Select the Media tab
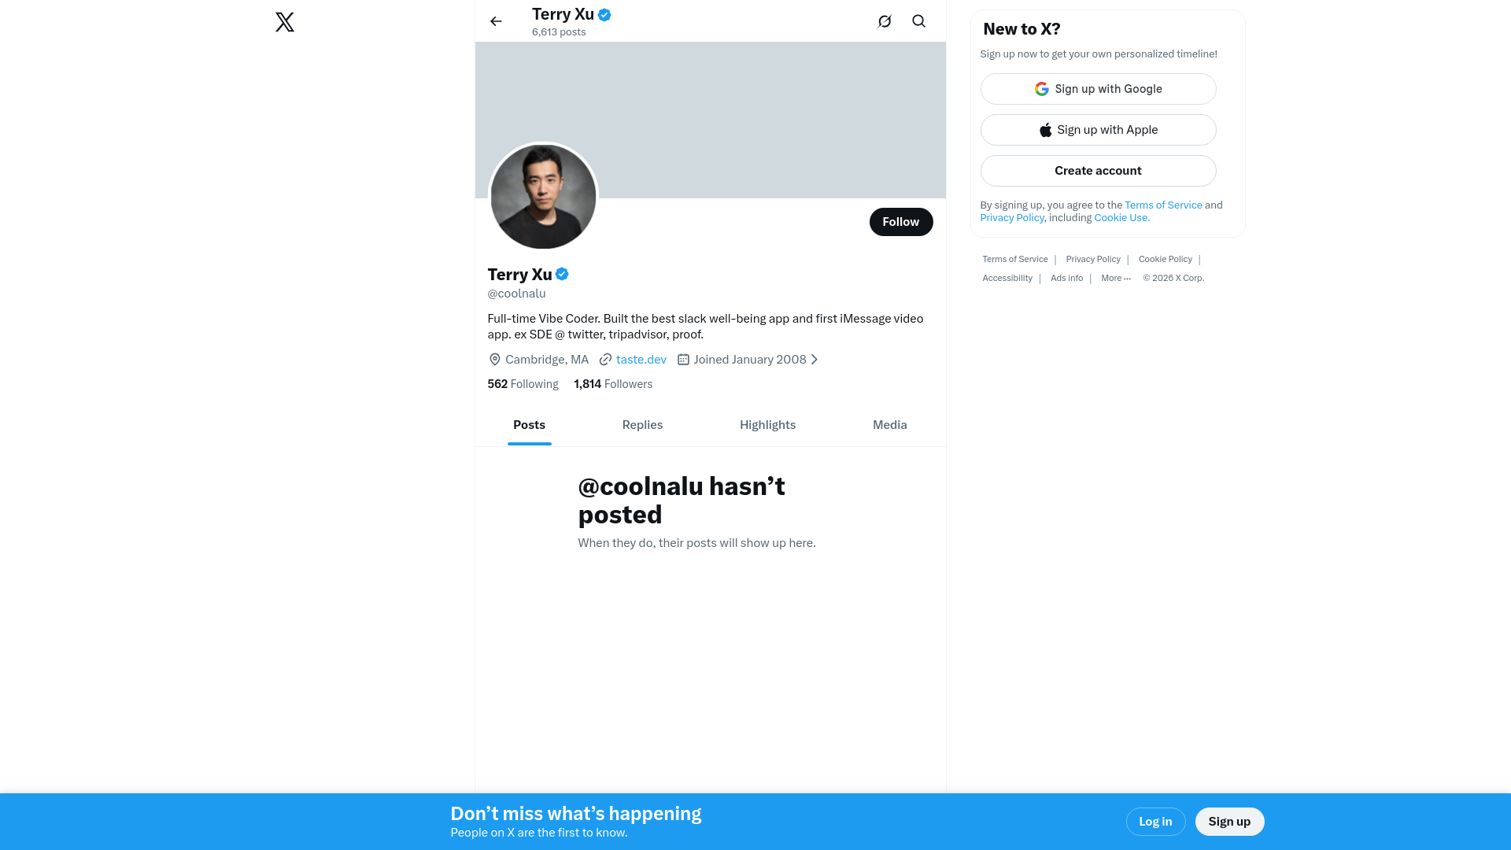 (x=889, y=425)
